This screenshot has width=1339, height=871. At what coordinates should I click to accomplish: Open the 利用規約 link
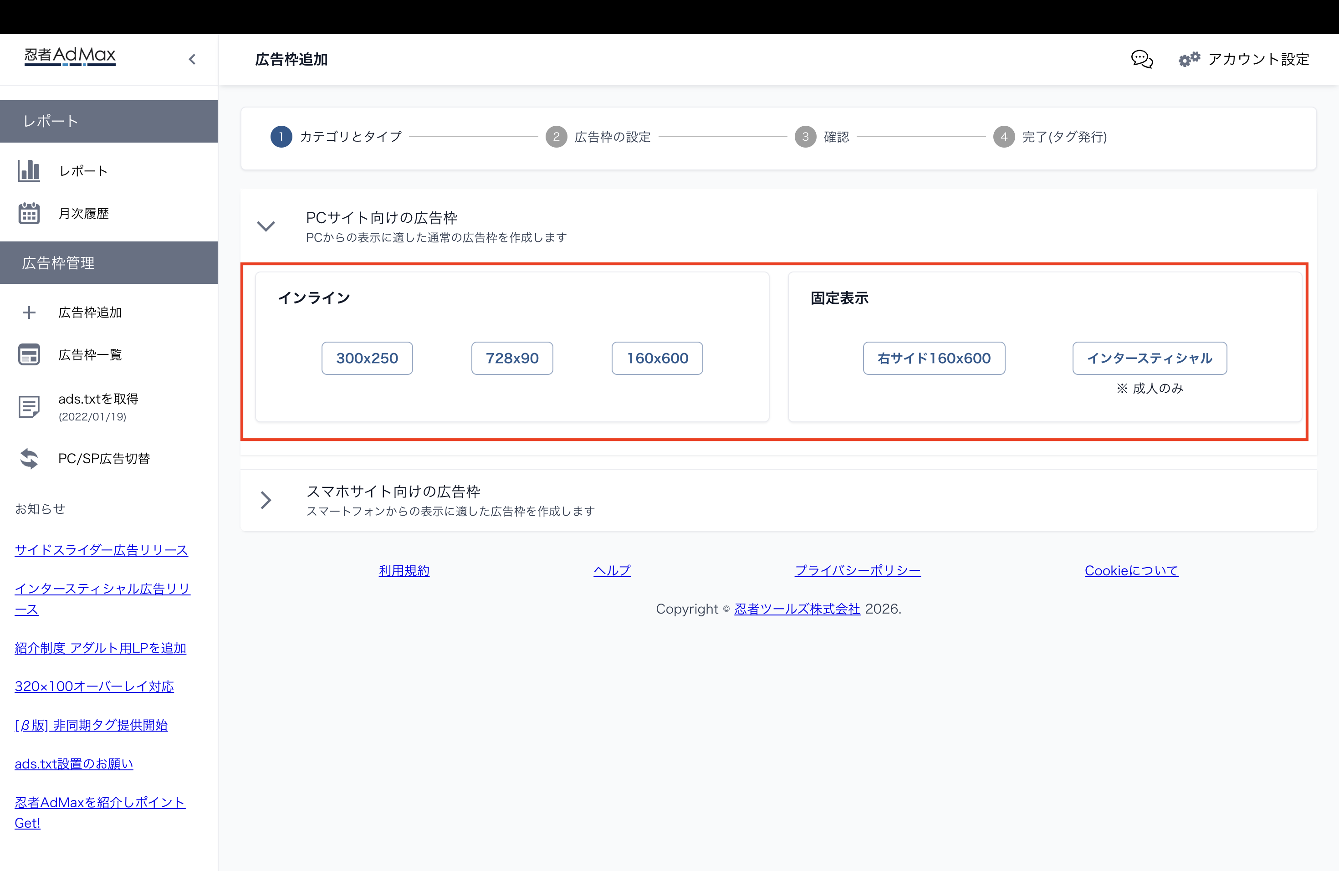point(404,570)
